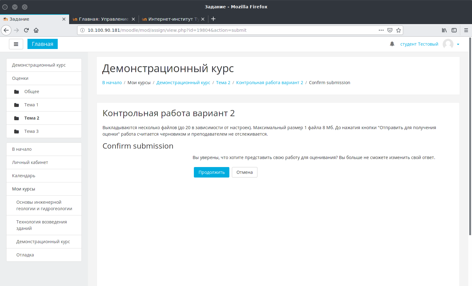Viewport: 472px width, 286px height.
Task: Go to В начало in sidebar
Action: click(x=44, y=149)
